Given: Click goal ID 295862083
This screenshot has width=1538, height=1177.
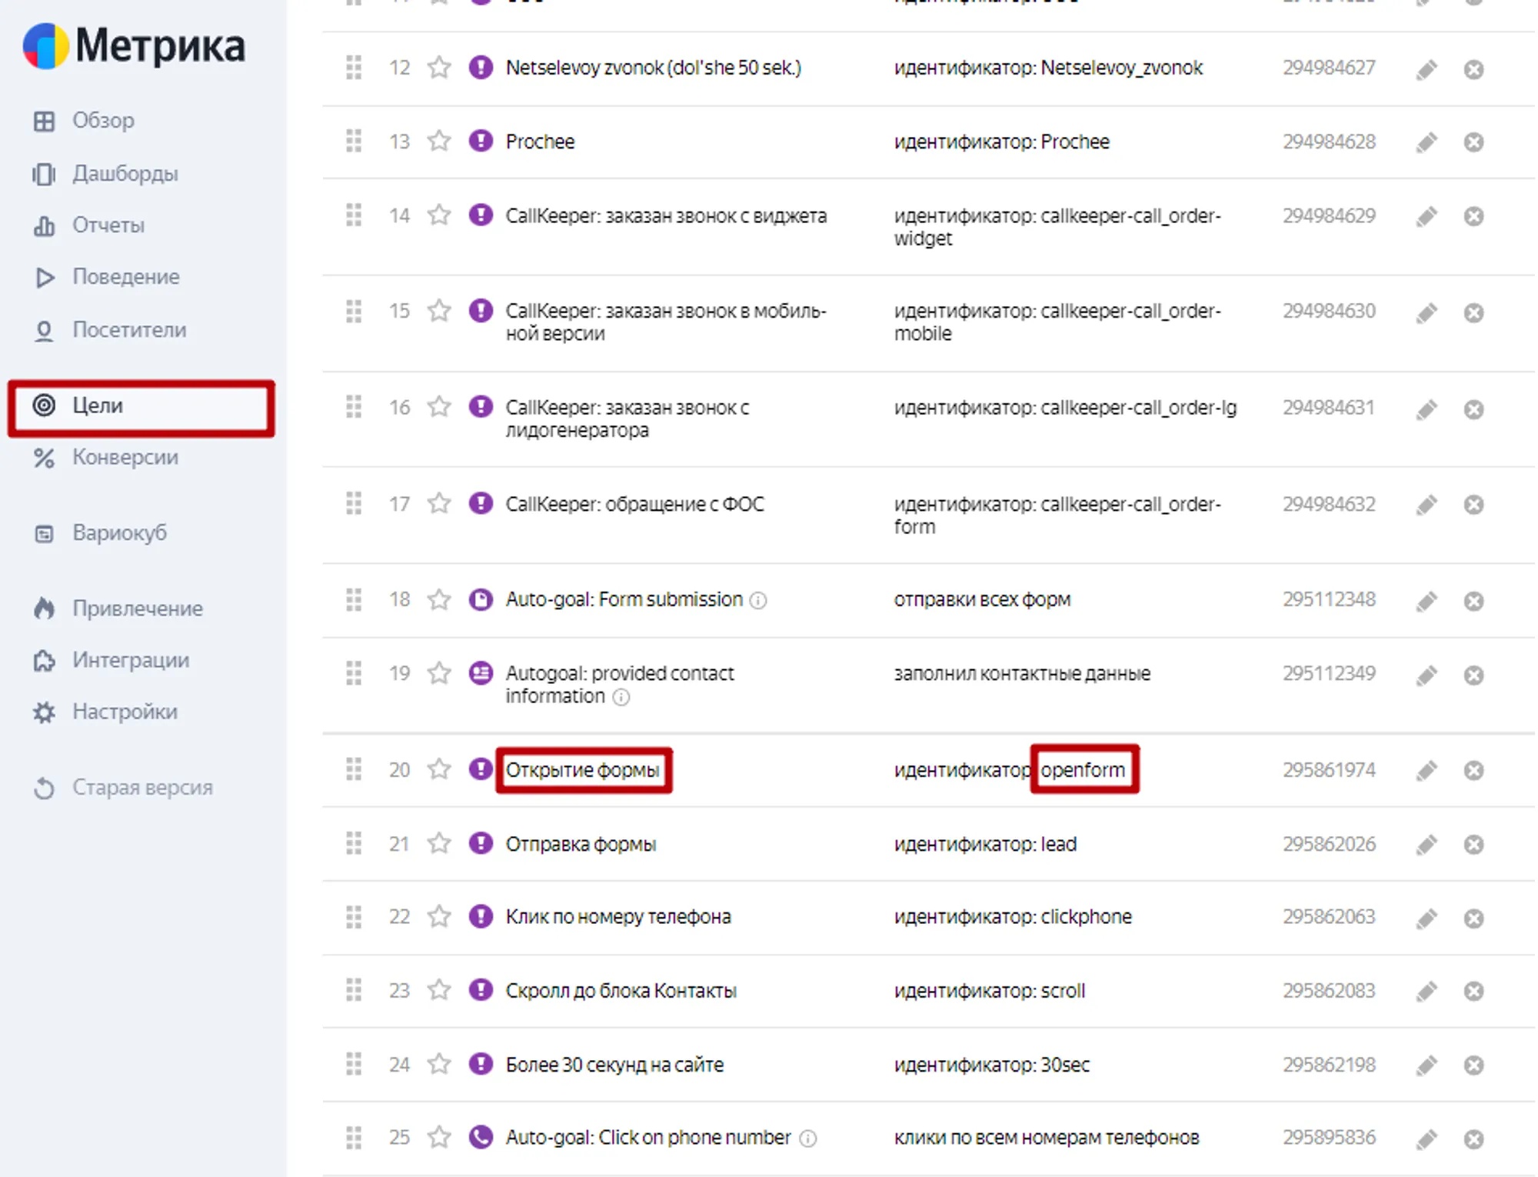Looking at the screenshot, I should (1328, 991).
